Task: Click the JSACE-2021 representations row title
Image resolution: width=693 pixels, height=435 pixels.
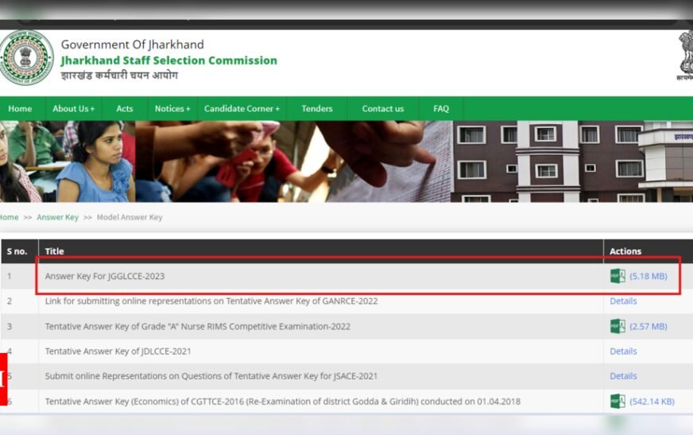Action: 211,376
